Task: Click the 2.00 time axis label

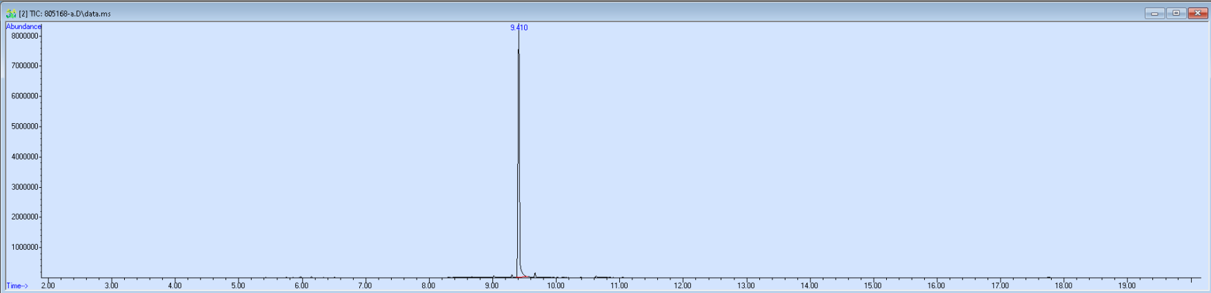Action: tap(48, 285)
